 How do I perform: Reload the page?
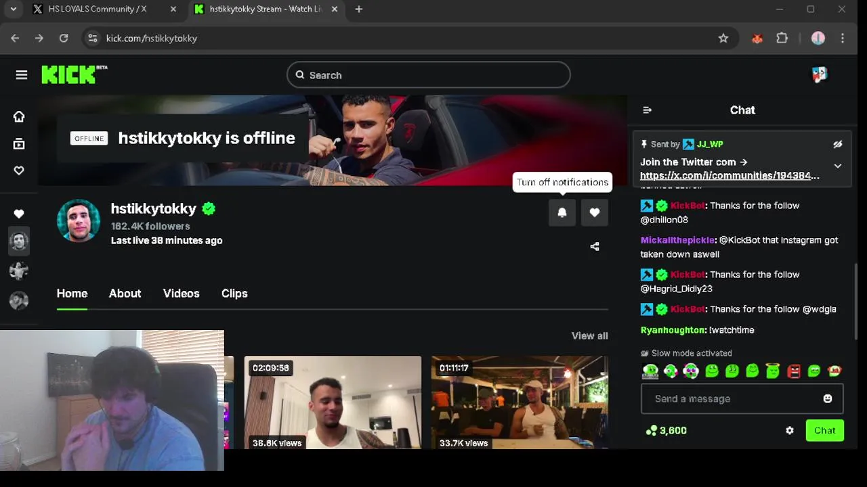pyautogui.click(x=64, y=39)
